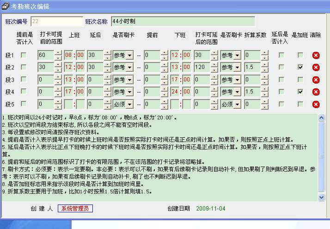Uncheck 是加班 checkbox in 段4 row
Image resolution: width=330 pixels, height=229 pixels.
(x=300, y=92)
